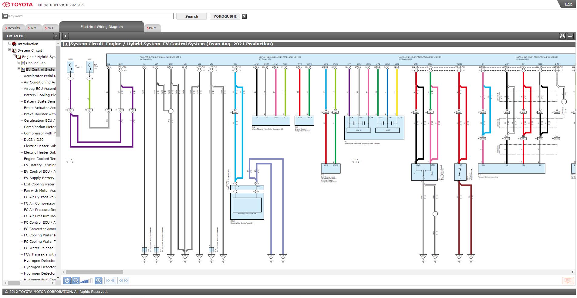The height and width of the screenshot is (298, 577).
Task: Click the Steering Pad Switch RH component
Action: [x=247, y=205]
